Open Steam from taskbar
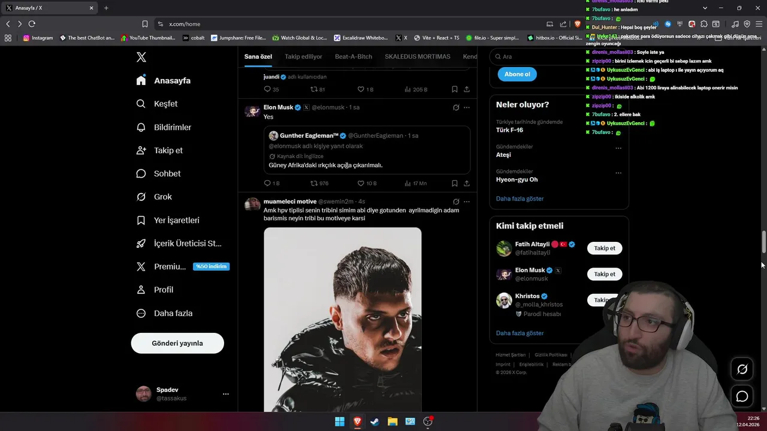Screen dimensions: 767x431 point(375,421)
